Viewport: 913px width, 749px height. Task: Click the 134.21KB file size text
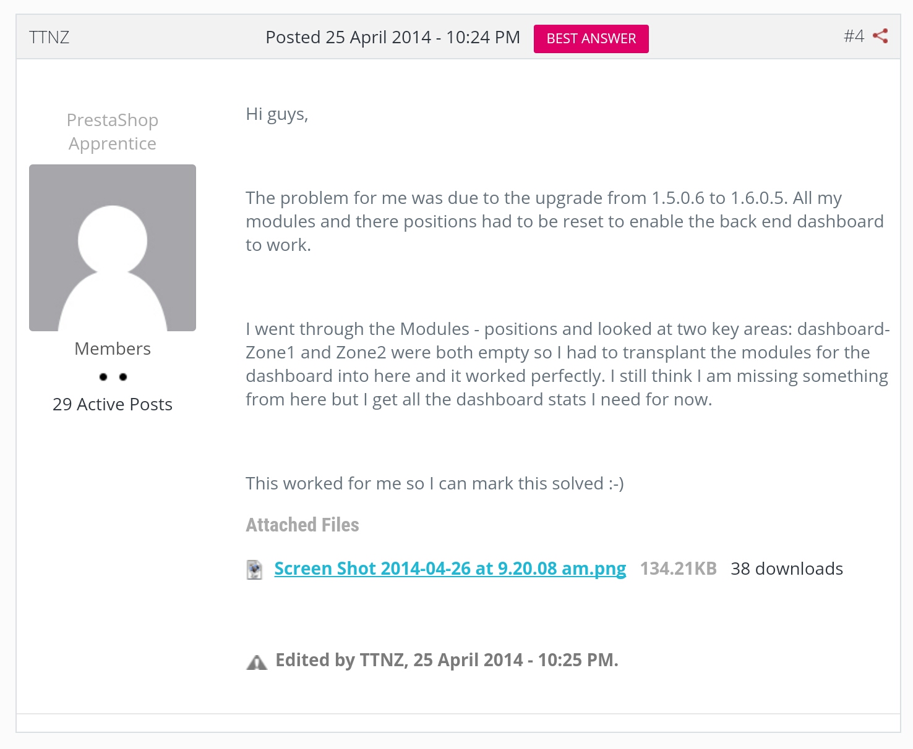(678, 569)
